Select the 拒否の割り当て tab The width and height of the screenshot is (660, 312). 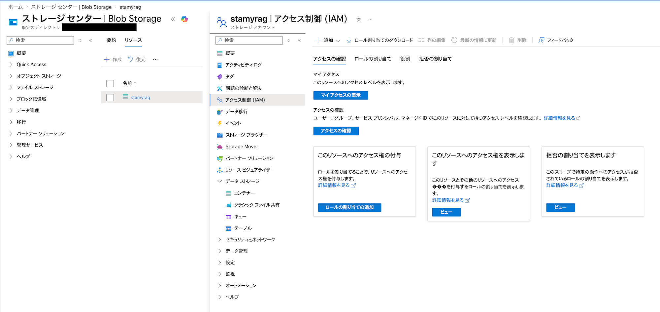435,59
